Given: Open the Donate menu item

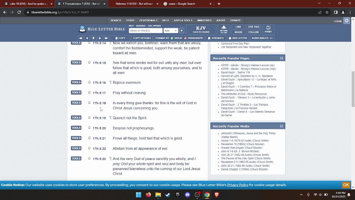Looking at the screenshot, I should (235, 21).
